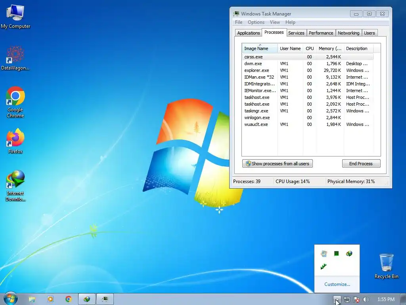406x305 pixels.
Task: Sort by CPU column header
Action: (x=309, y=48)
